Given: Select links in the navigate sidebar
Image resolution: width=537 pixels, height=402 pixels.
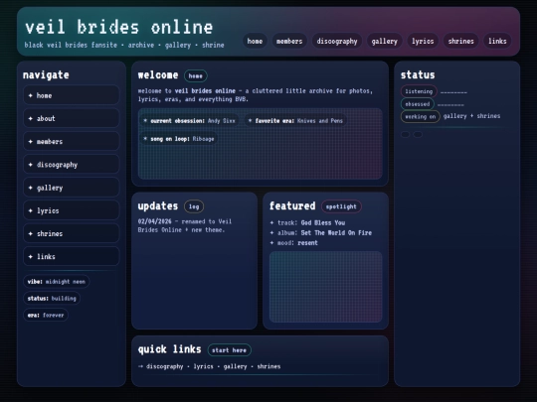Looking at the screenshot, I should (72, 256).
